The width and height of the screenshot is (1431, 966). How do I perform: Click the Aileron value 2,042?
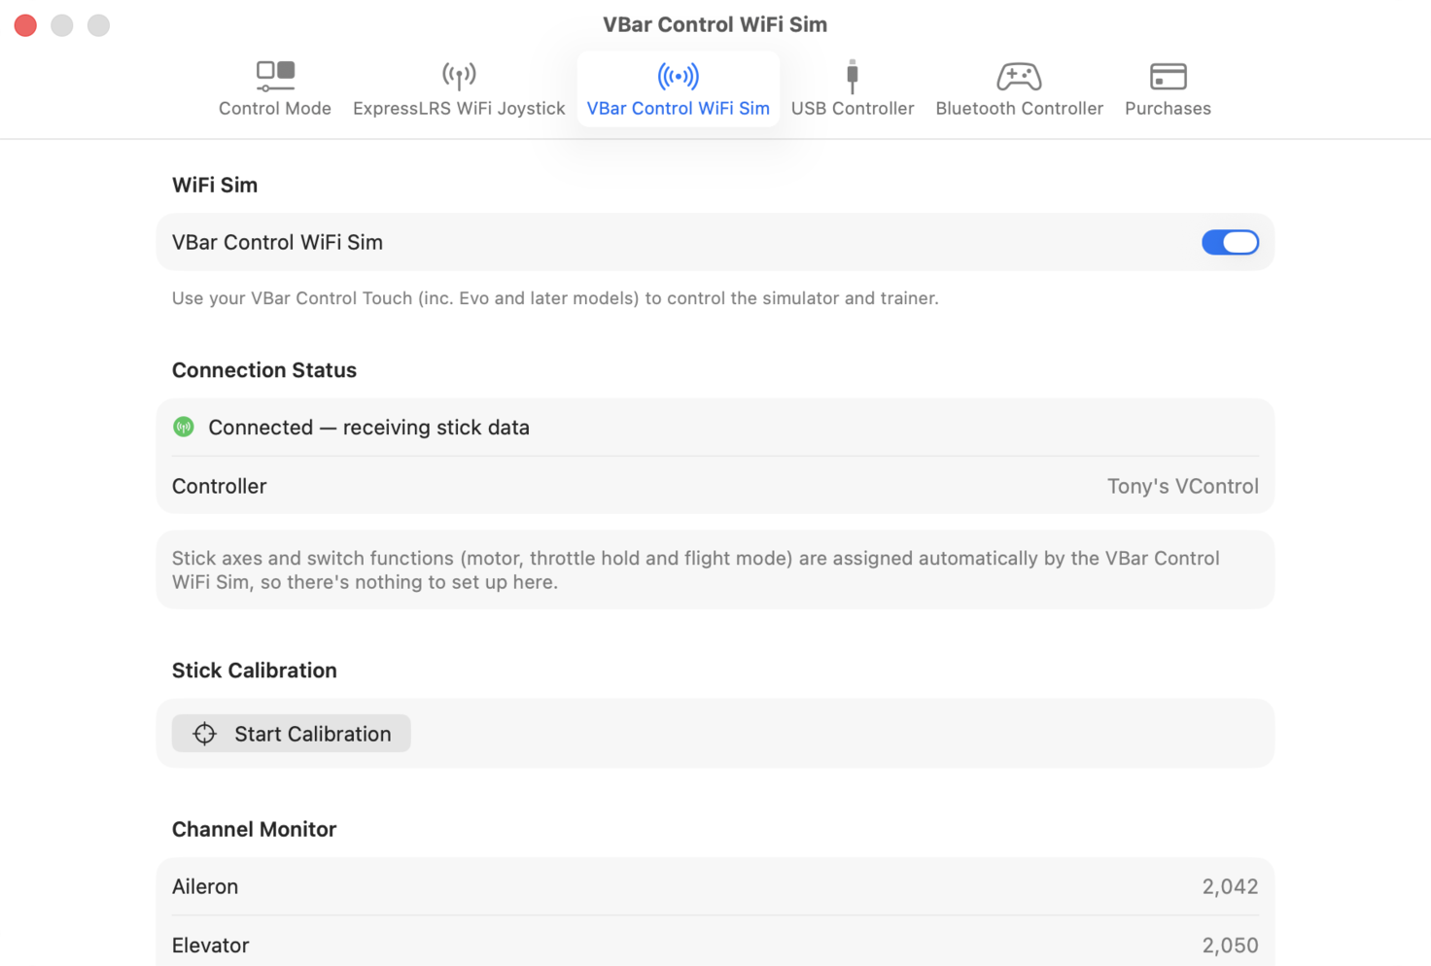pyautogui.click(x=1230, y=886)
